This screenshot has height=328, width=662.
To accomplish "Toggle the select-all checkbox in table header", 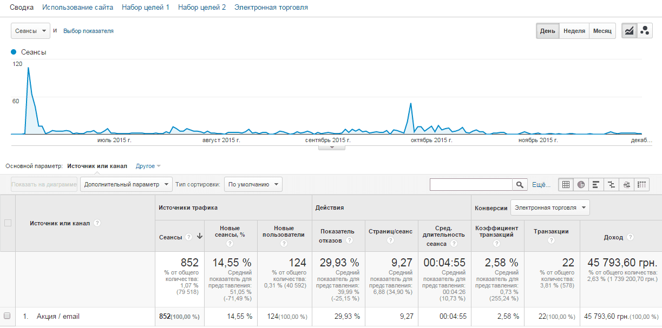I will click(8, 223).
